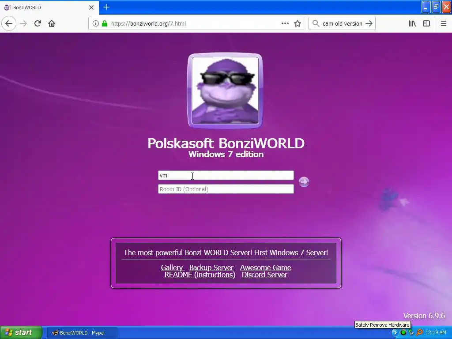This screenshot has width=452, height=339.
Task: Click the green secure padlock icon
Action: pyautogui.click(x=105, y=24)
